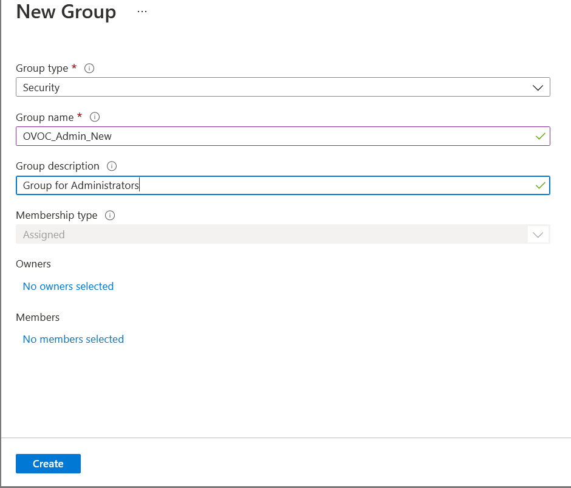Click the info icon next to Group type
This screenshot has width=571, height=488.
pos(89,68)
